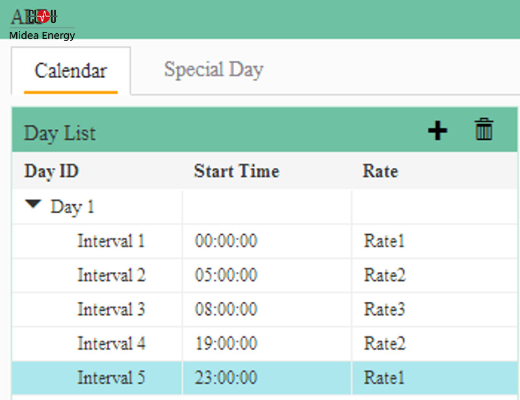Click the Start Time column header

(237, 171)
